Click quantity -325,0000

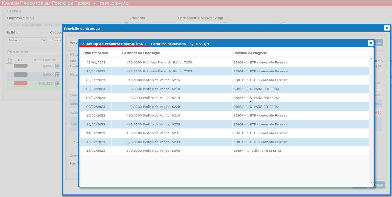point(133,142)
